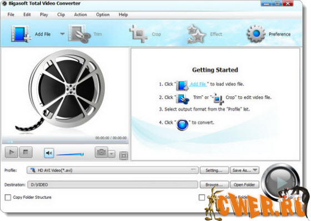Open the Add File dropdown arrow
Viewport: 311px width, 221px height.
click(x=62, y=34)
